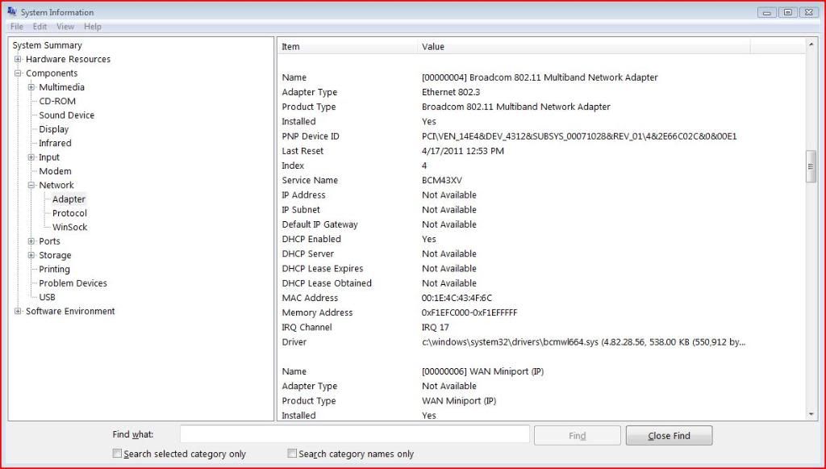826x469 pixels.
Task: Expand the Hardware Resources node
Action: [18, 60]
